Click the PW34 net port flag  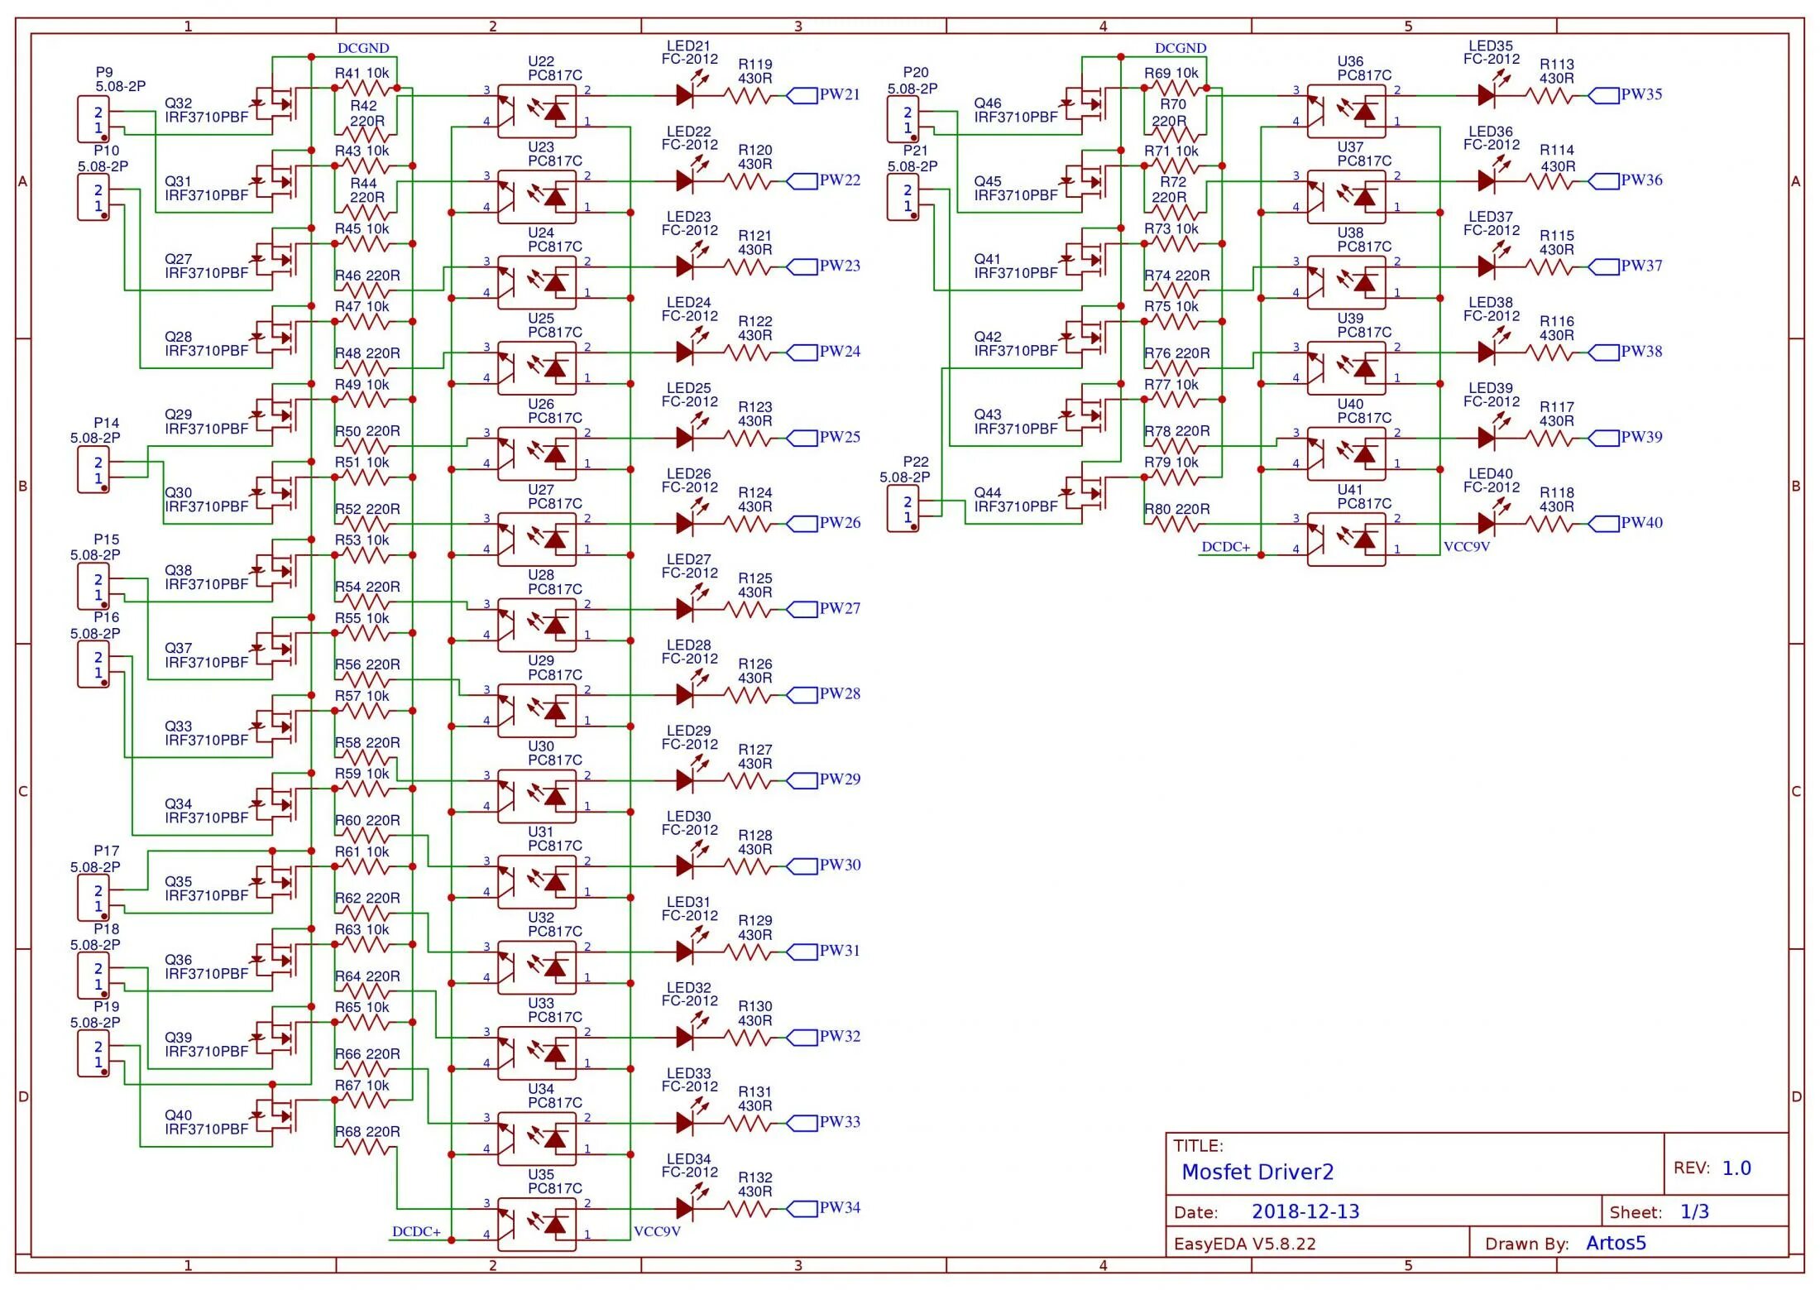[x=802, y=1208]
